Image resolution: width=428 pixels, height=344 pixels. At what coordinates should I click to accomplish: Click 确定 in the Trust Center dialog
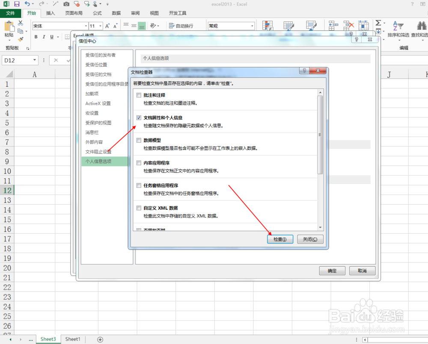tap(332, 270)
